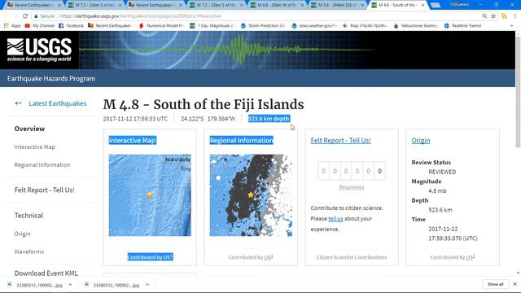Open the My Channel bookmark
The image size is (521, 293).
coord(40,25)
